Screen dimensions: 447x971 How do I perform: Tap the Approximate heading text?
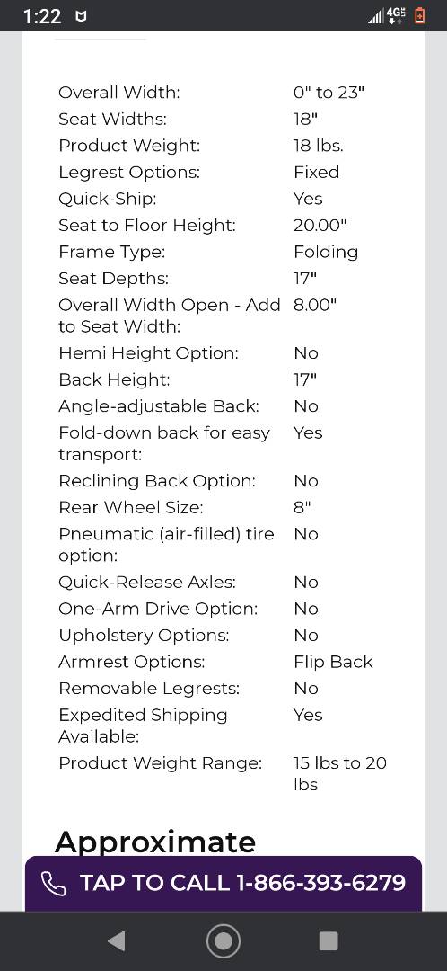[x=155, y=842]
